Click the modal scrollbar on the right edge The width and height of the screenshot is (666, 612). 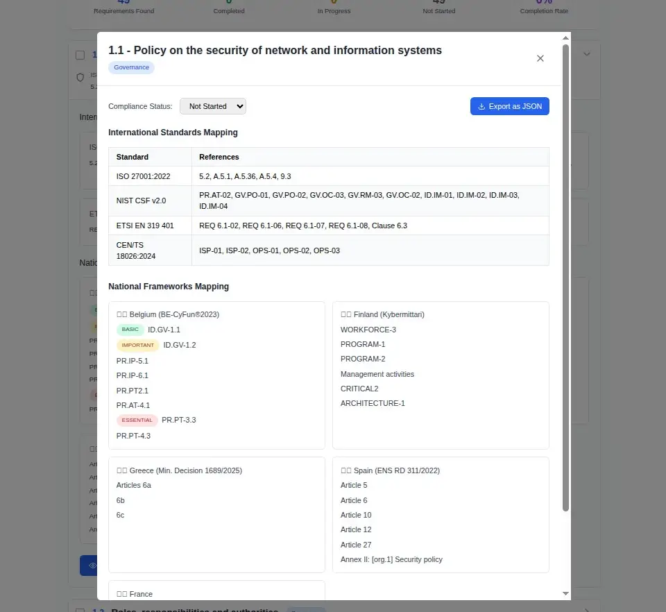567,278
